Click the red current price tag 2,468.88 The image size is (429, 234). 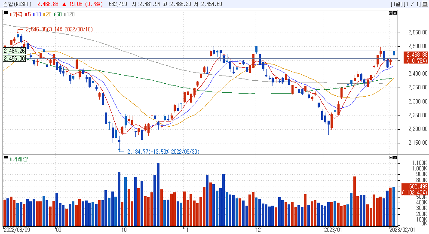tap(416, 58)
